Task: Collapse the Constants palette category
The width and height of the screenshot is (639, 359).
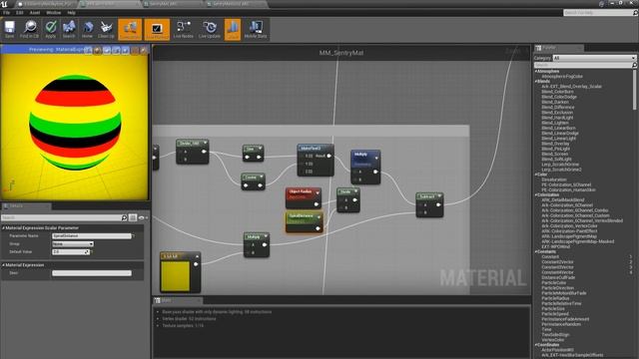Action: click(x=536, y=251)
